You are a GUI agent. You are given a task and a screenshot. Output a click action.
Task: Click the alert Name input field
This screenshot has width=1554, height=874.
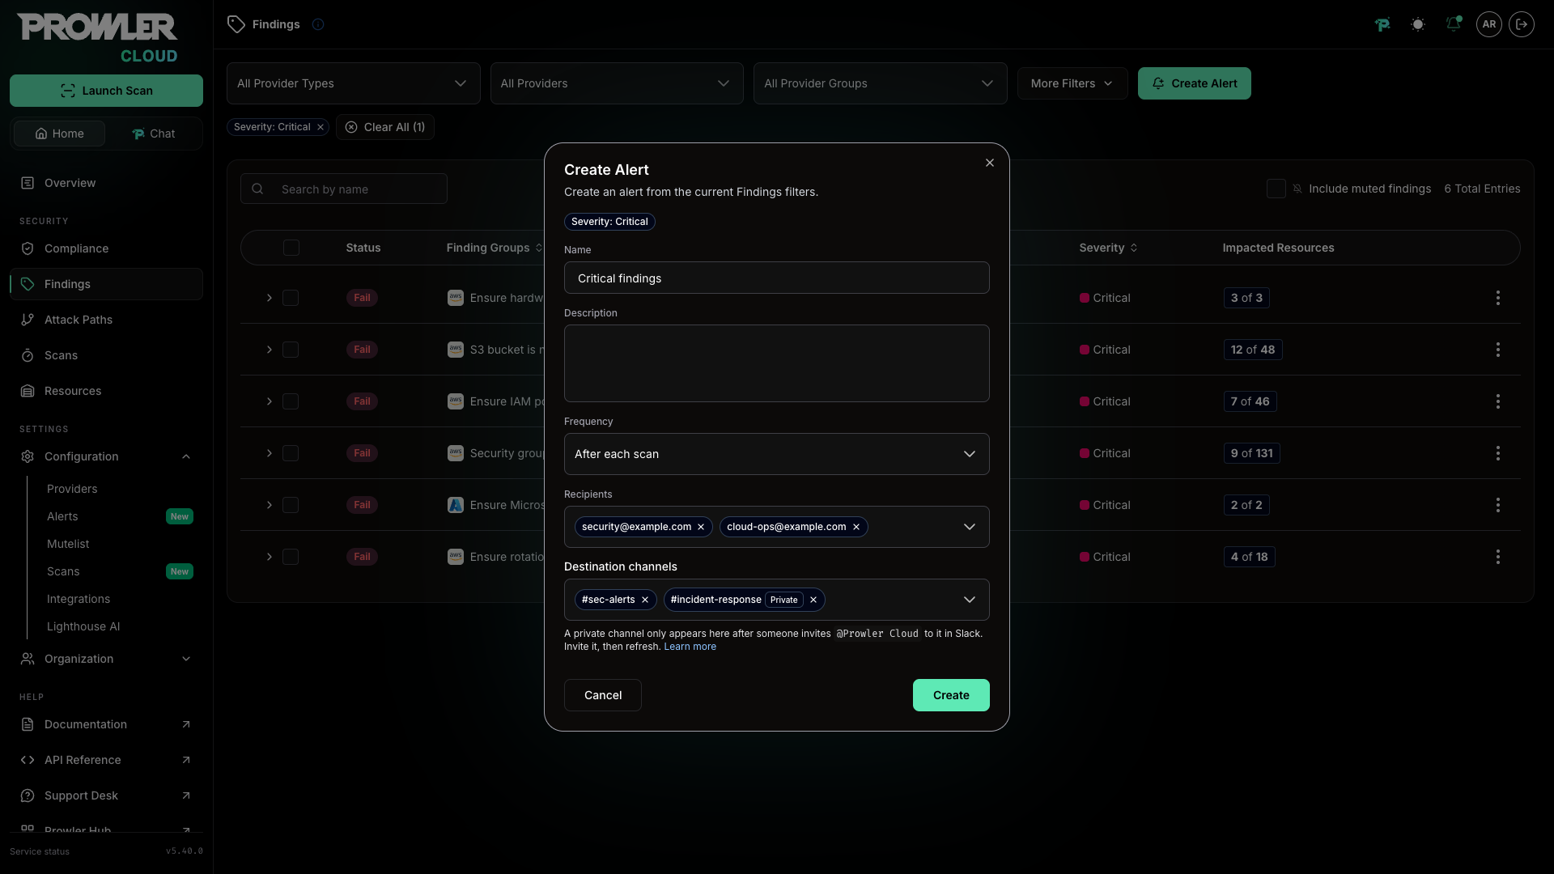[x=777, y=278]
